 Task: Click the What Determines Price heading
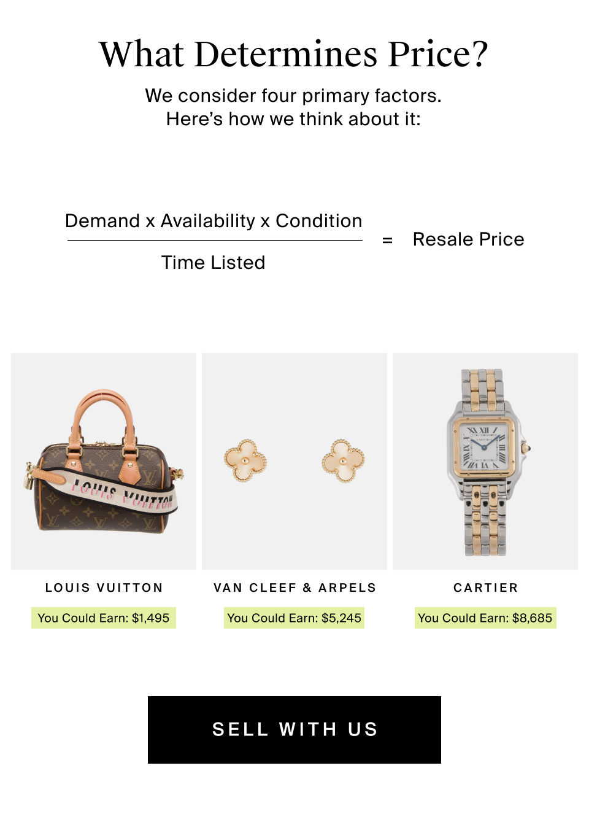[x=293, y=54]
